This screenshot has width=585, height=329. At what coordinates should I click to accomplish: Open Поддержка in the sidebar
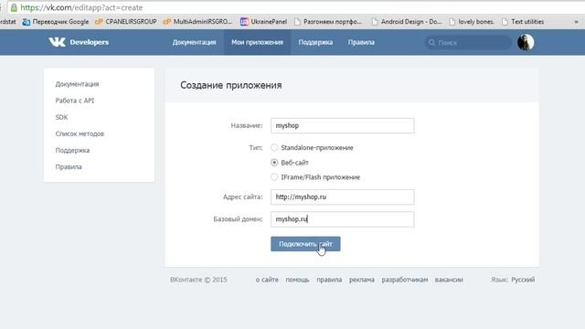[x=72, y=150]
